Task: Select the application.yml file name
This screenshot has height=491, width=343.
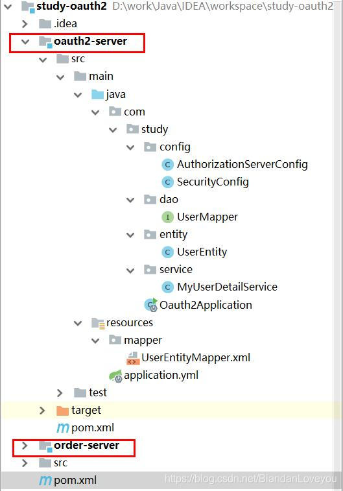Action: (x=161, y=375)
